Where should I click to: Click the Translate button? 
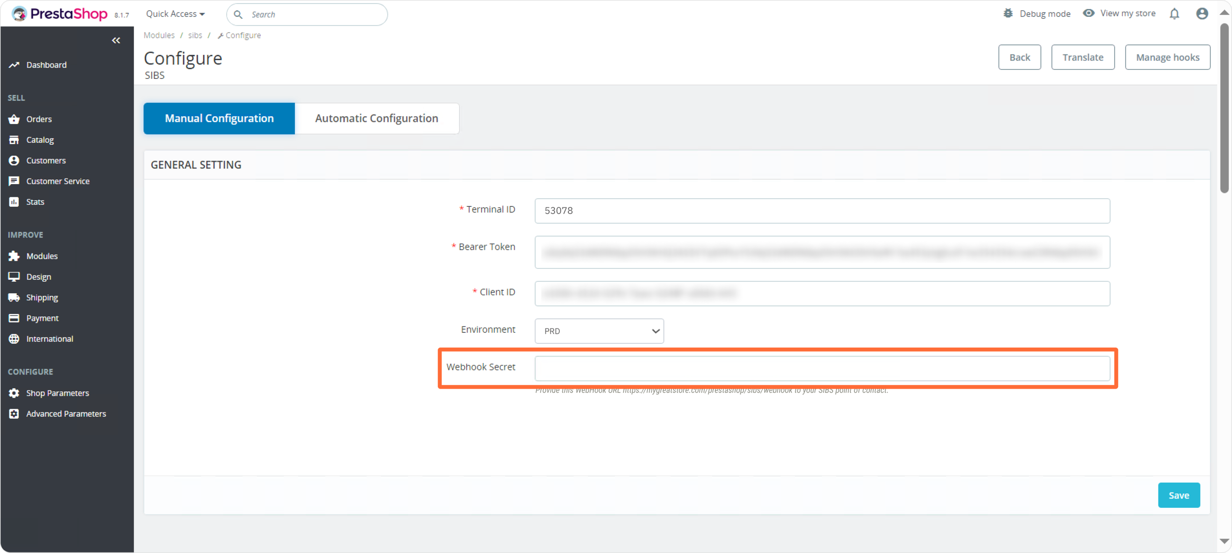click(1082, 57)
